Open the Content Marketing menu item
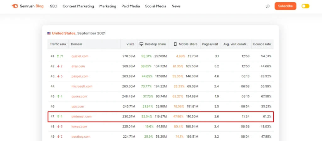The image size is (322, 141). point(78,6)
